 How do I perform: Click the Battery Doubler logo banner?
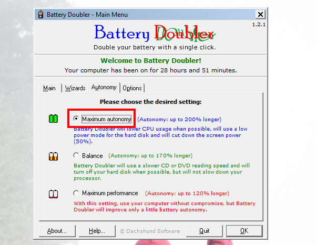[155, 33]
